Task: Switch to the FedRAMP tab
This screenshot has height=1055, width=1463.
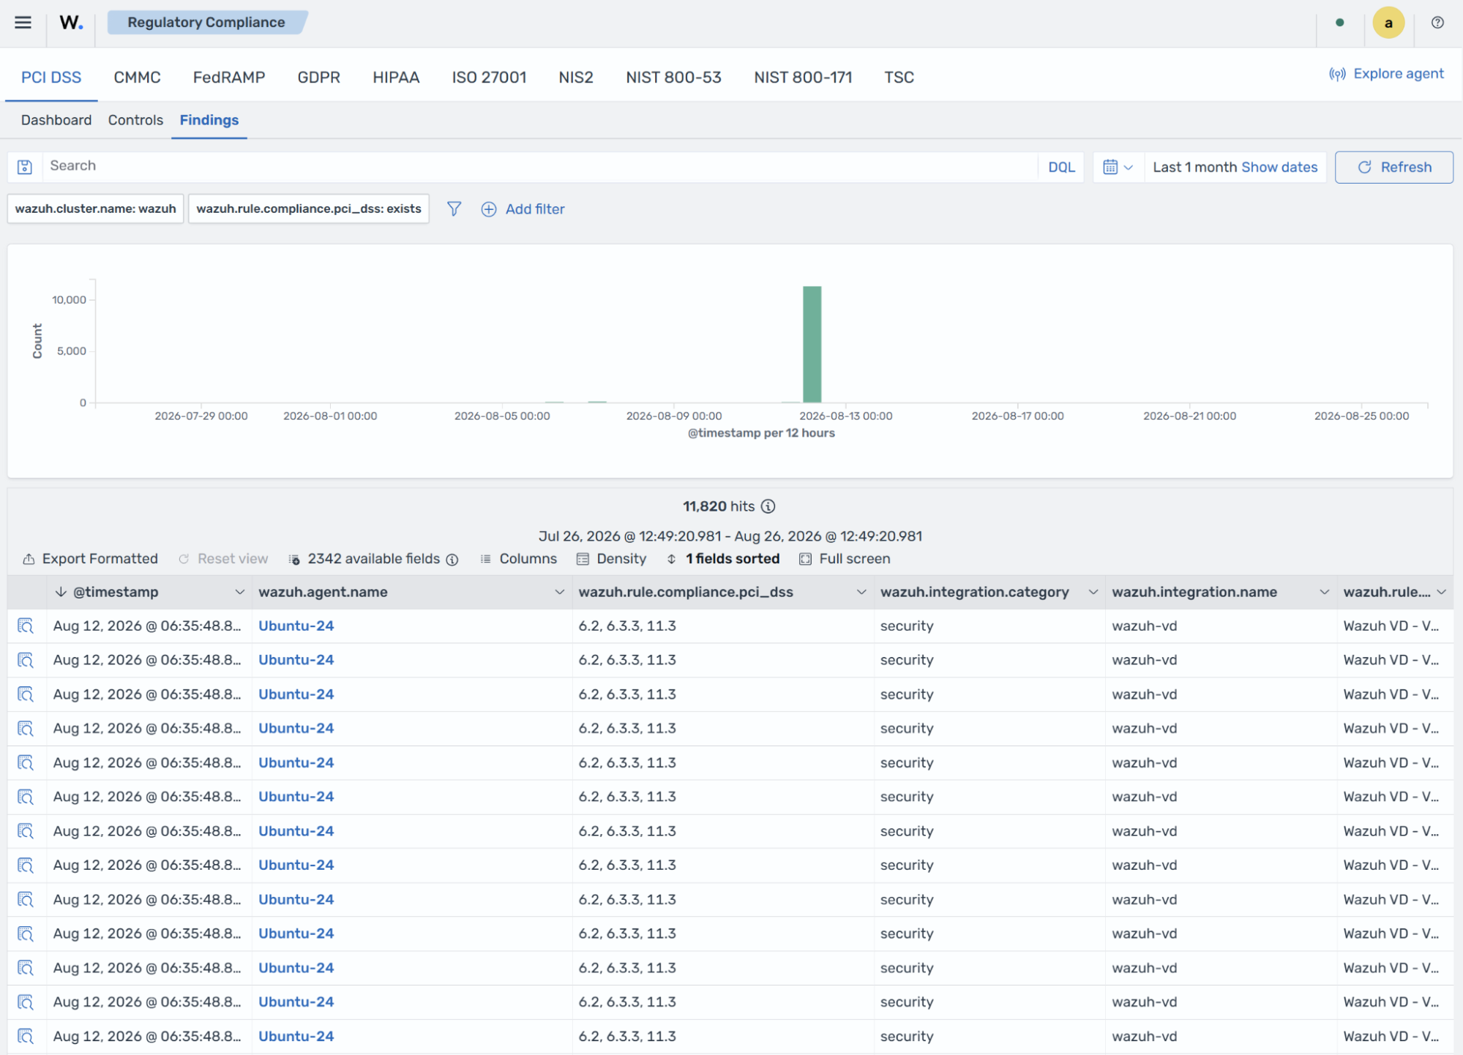Action: coord(229,78)
